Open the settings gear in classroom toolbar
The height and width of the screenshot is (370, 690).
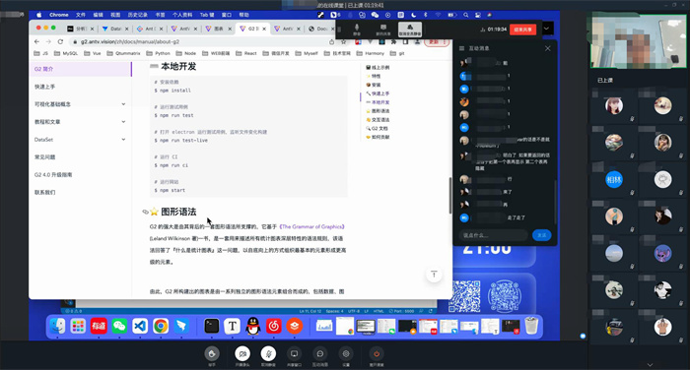coord(346,353)
